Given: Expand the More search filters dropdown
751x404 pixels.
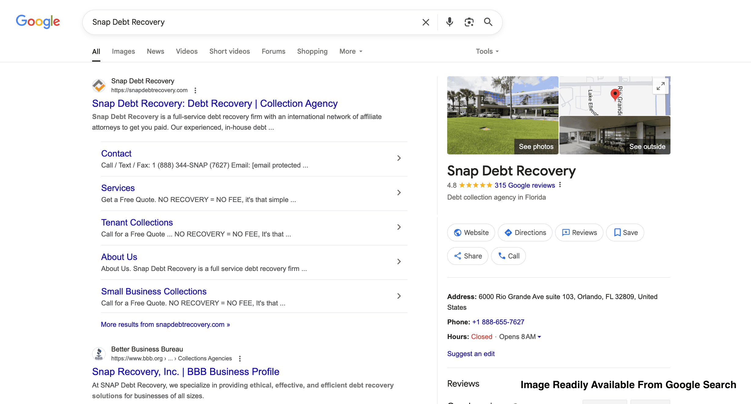Looking at the screenshot, I should (351, 51).
